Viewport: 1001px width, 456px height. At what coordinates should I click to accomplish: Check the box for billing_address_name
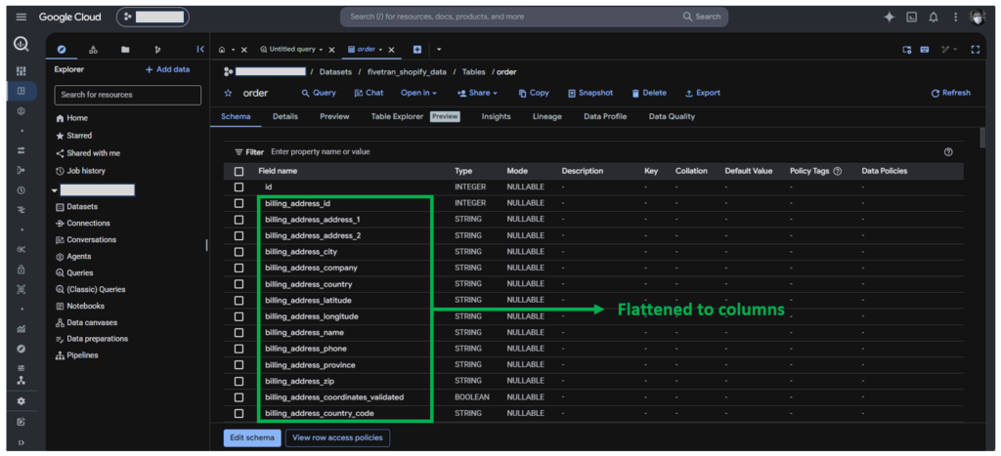coord(239,332)
